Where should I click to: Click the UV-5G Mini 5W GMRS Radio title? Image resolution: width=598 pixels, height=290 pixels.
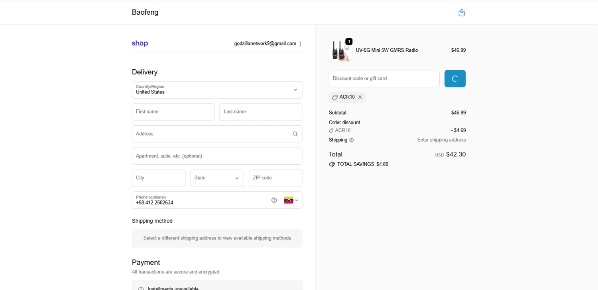[x=387, y=50]
